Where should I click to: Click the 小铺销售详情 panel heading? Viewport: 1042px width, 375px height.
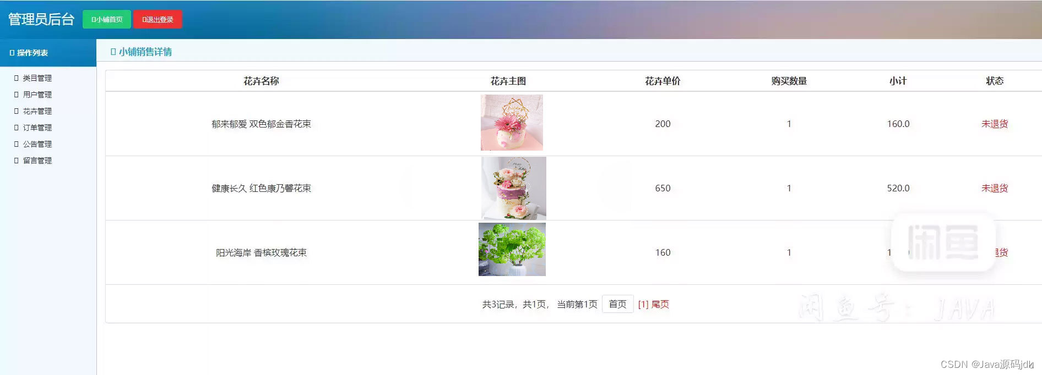[x=145, y=52]
